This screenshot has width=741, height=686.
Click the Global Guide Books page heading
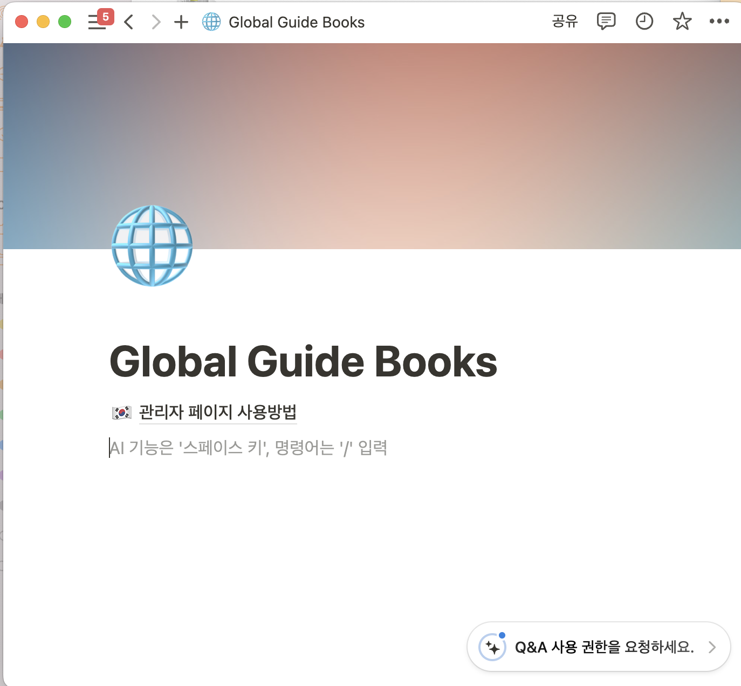tap(304, 362)
